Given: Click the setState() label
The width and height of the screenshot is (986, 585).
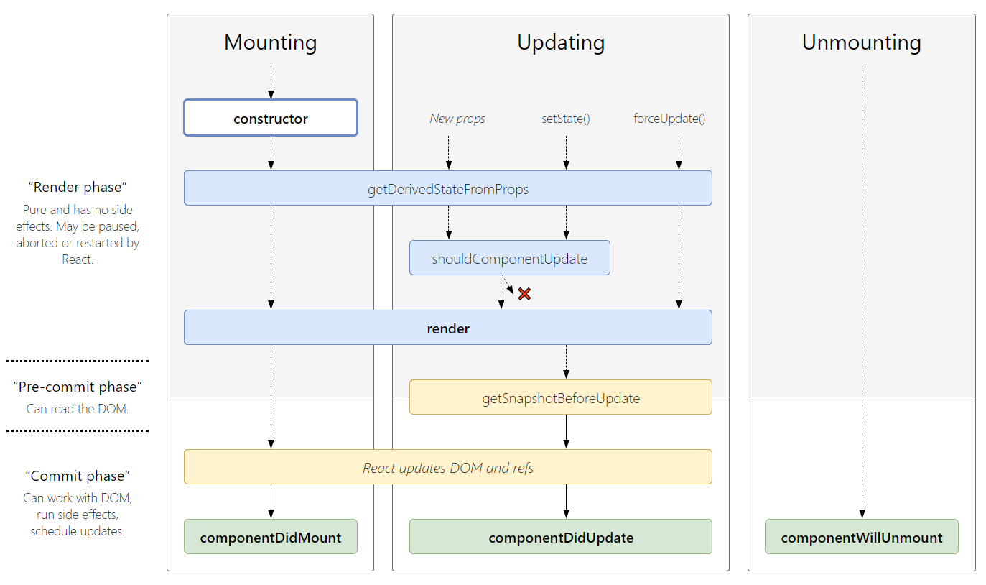Looking at the screenshot, I should pyautogui.click(x=566, y=118).
